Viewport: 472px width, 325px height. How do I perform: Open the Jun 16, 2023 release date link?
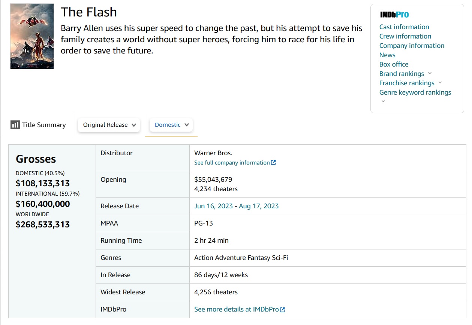(x=213, y=206)
